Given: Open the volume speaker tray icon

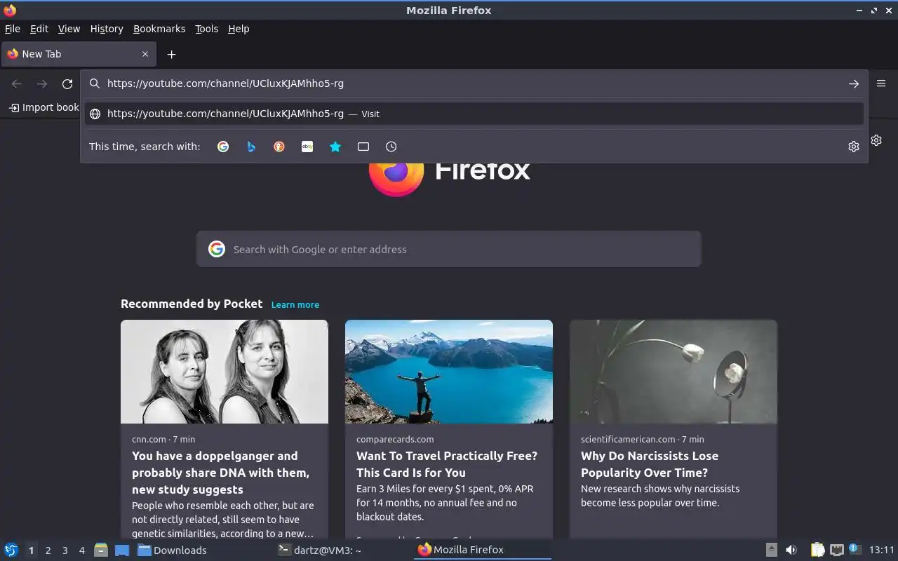Looking at the screenshot, I should pyautogui.click(x=791, y=550).
